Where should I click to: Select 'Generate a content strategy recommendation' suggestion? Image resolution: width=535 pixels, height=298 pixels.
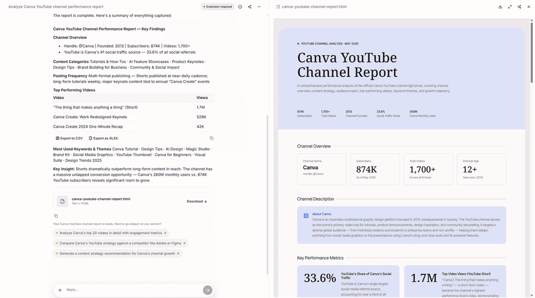118,253
